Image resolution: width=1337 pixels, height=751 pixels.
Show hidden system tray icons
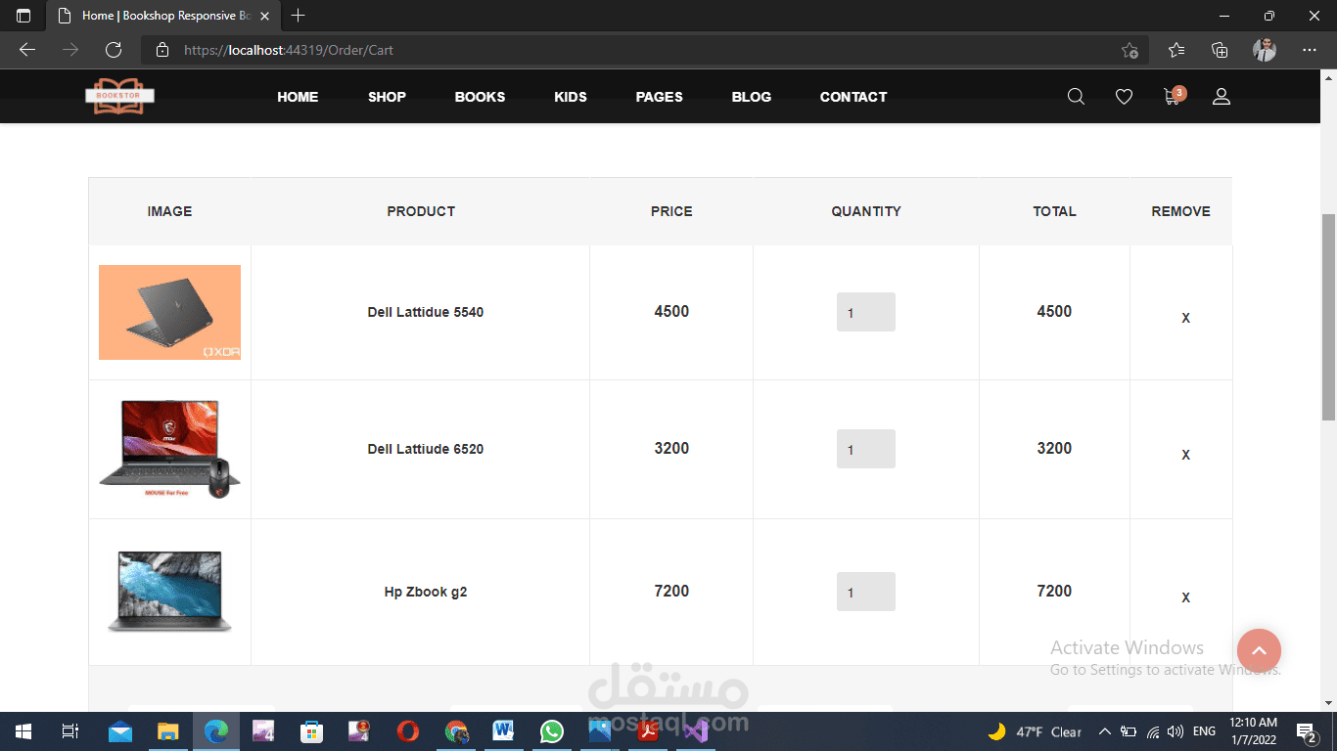(x=1105, y=731)
